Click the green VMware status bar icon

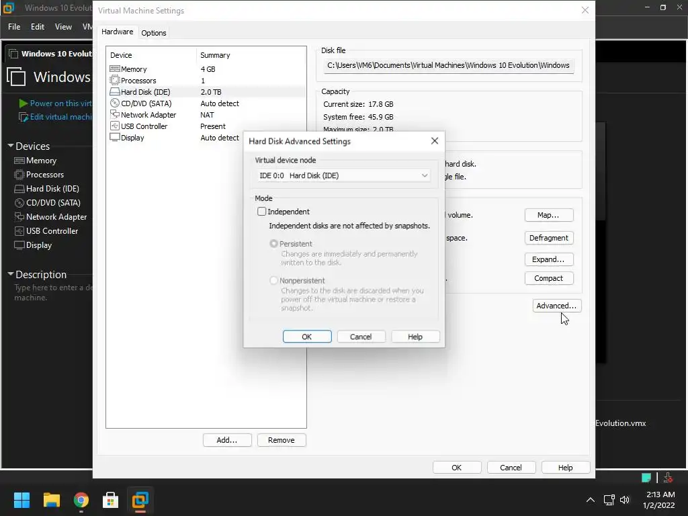[x=646, y=478]
